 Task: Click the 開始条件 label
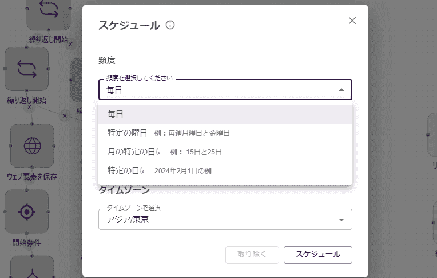point(27,243)
